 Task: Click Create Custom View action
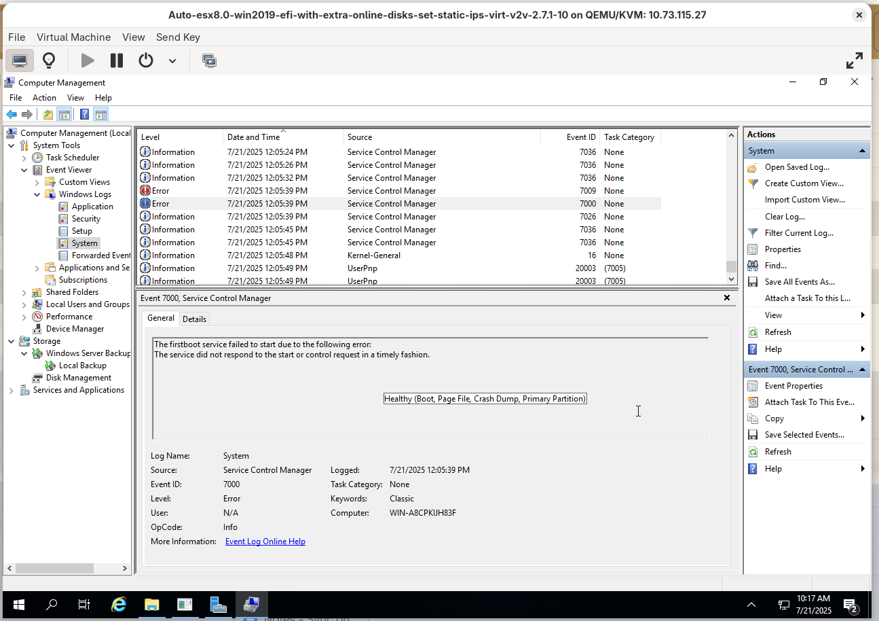[804, 183]
